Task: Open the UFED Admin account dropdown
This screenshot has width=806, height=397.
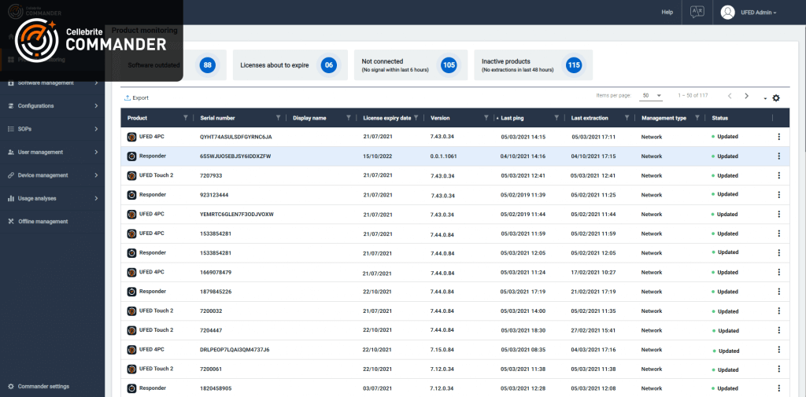Action: tap(758, 13)
